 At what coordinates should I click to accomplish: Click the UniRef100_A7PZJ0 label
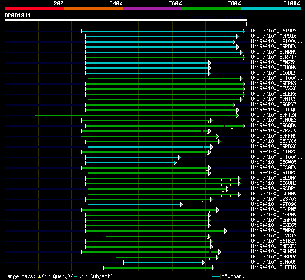click(x=274, y=131)
